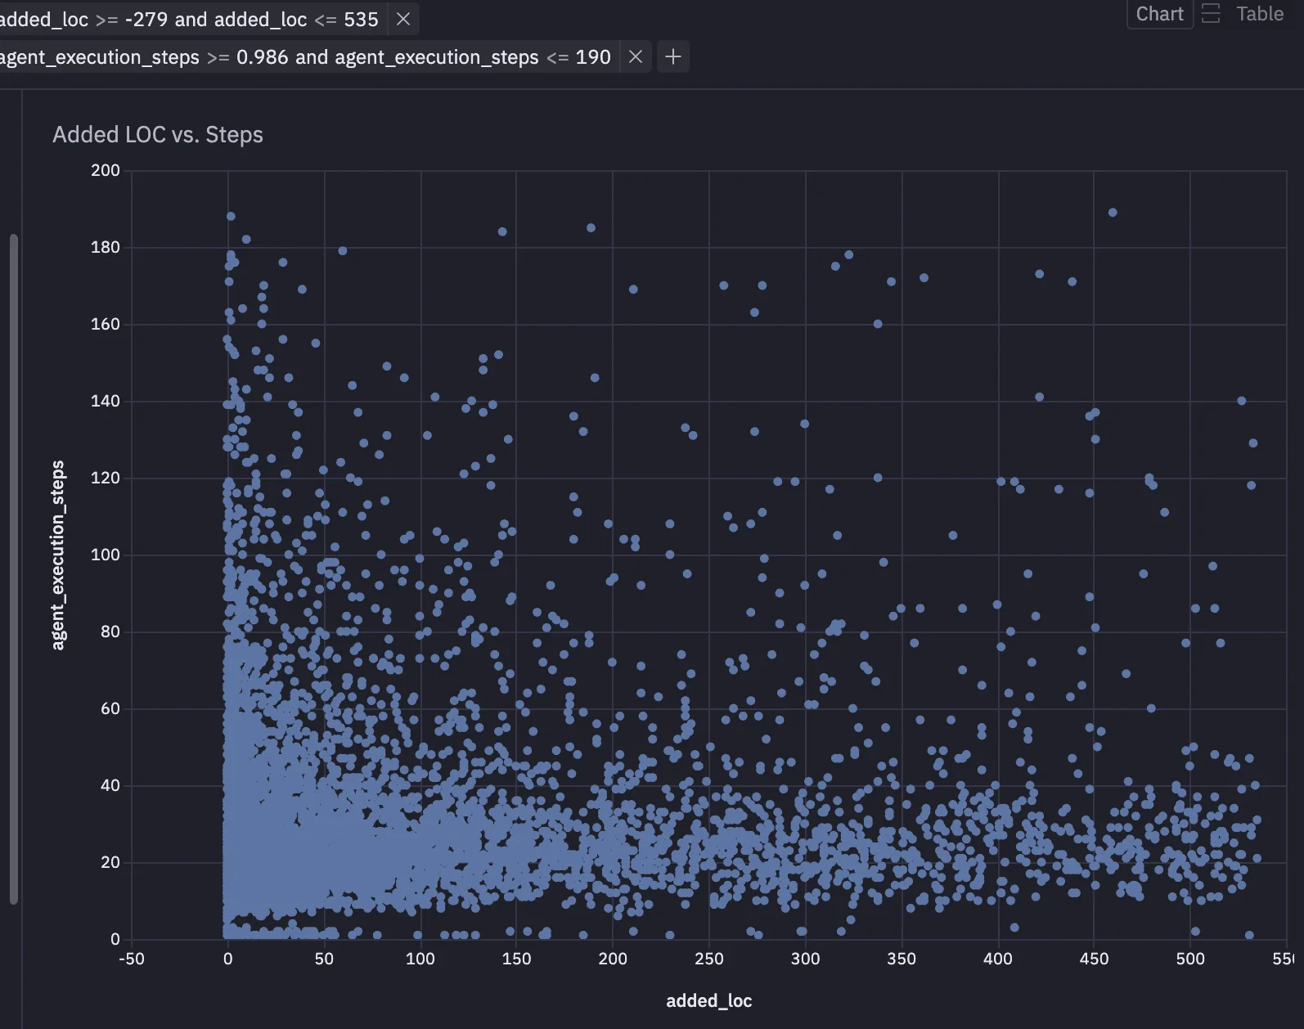
Task: Edit the agent_execution_steps range filter chip
Action: tap(304, 56)
